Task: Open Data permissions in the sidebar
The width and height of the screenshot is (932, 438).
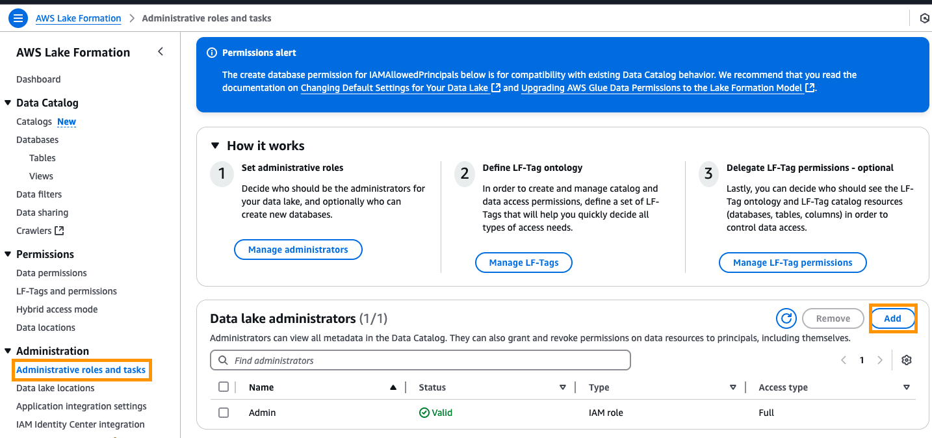Action: tap(51, 273)
